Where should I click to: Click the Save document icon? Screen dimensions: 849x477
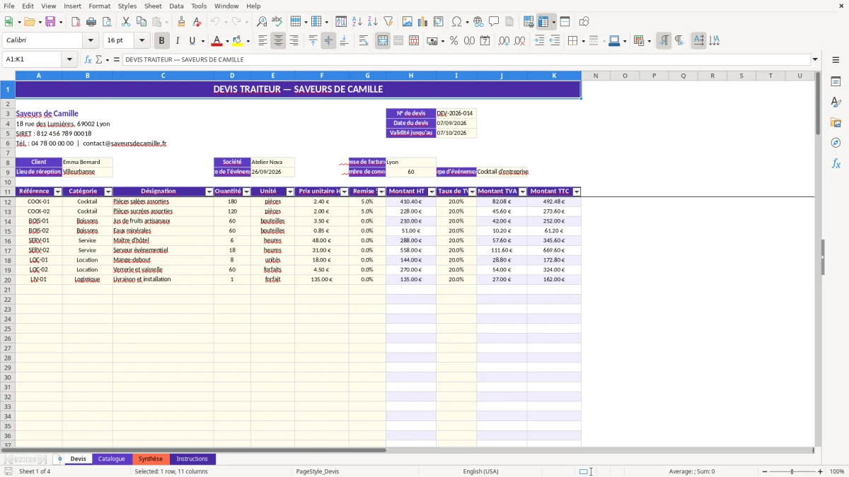[x=50, y=21]
